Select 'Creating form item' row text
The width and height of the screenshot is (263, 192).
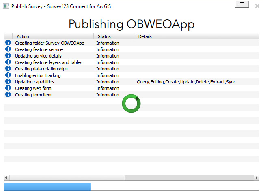click(x=33, y=95)
